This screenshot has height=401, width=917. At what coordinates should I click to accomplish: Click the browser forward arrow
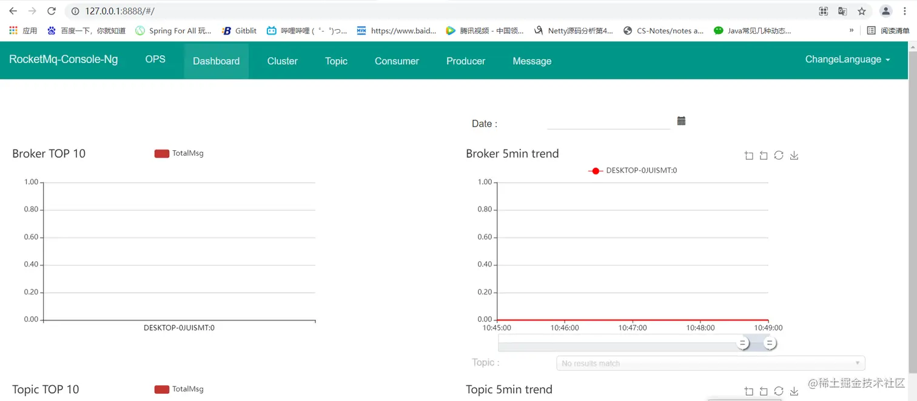point(32,11)
